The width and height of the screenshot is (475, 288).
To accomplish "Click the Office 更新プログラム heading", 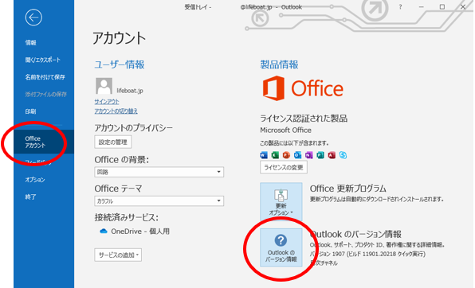I will [x=347, y=189].
